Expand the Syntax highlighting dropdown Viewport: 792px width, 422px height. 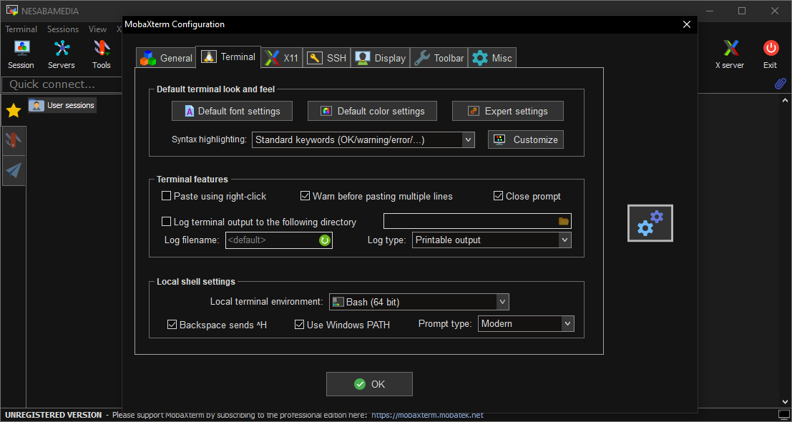[x=468, y=140]
